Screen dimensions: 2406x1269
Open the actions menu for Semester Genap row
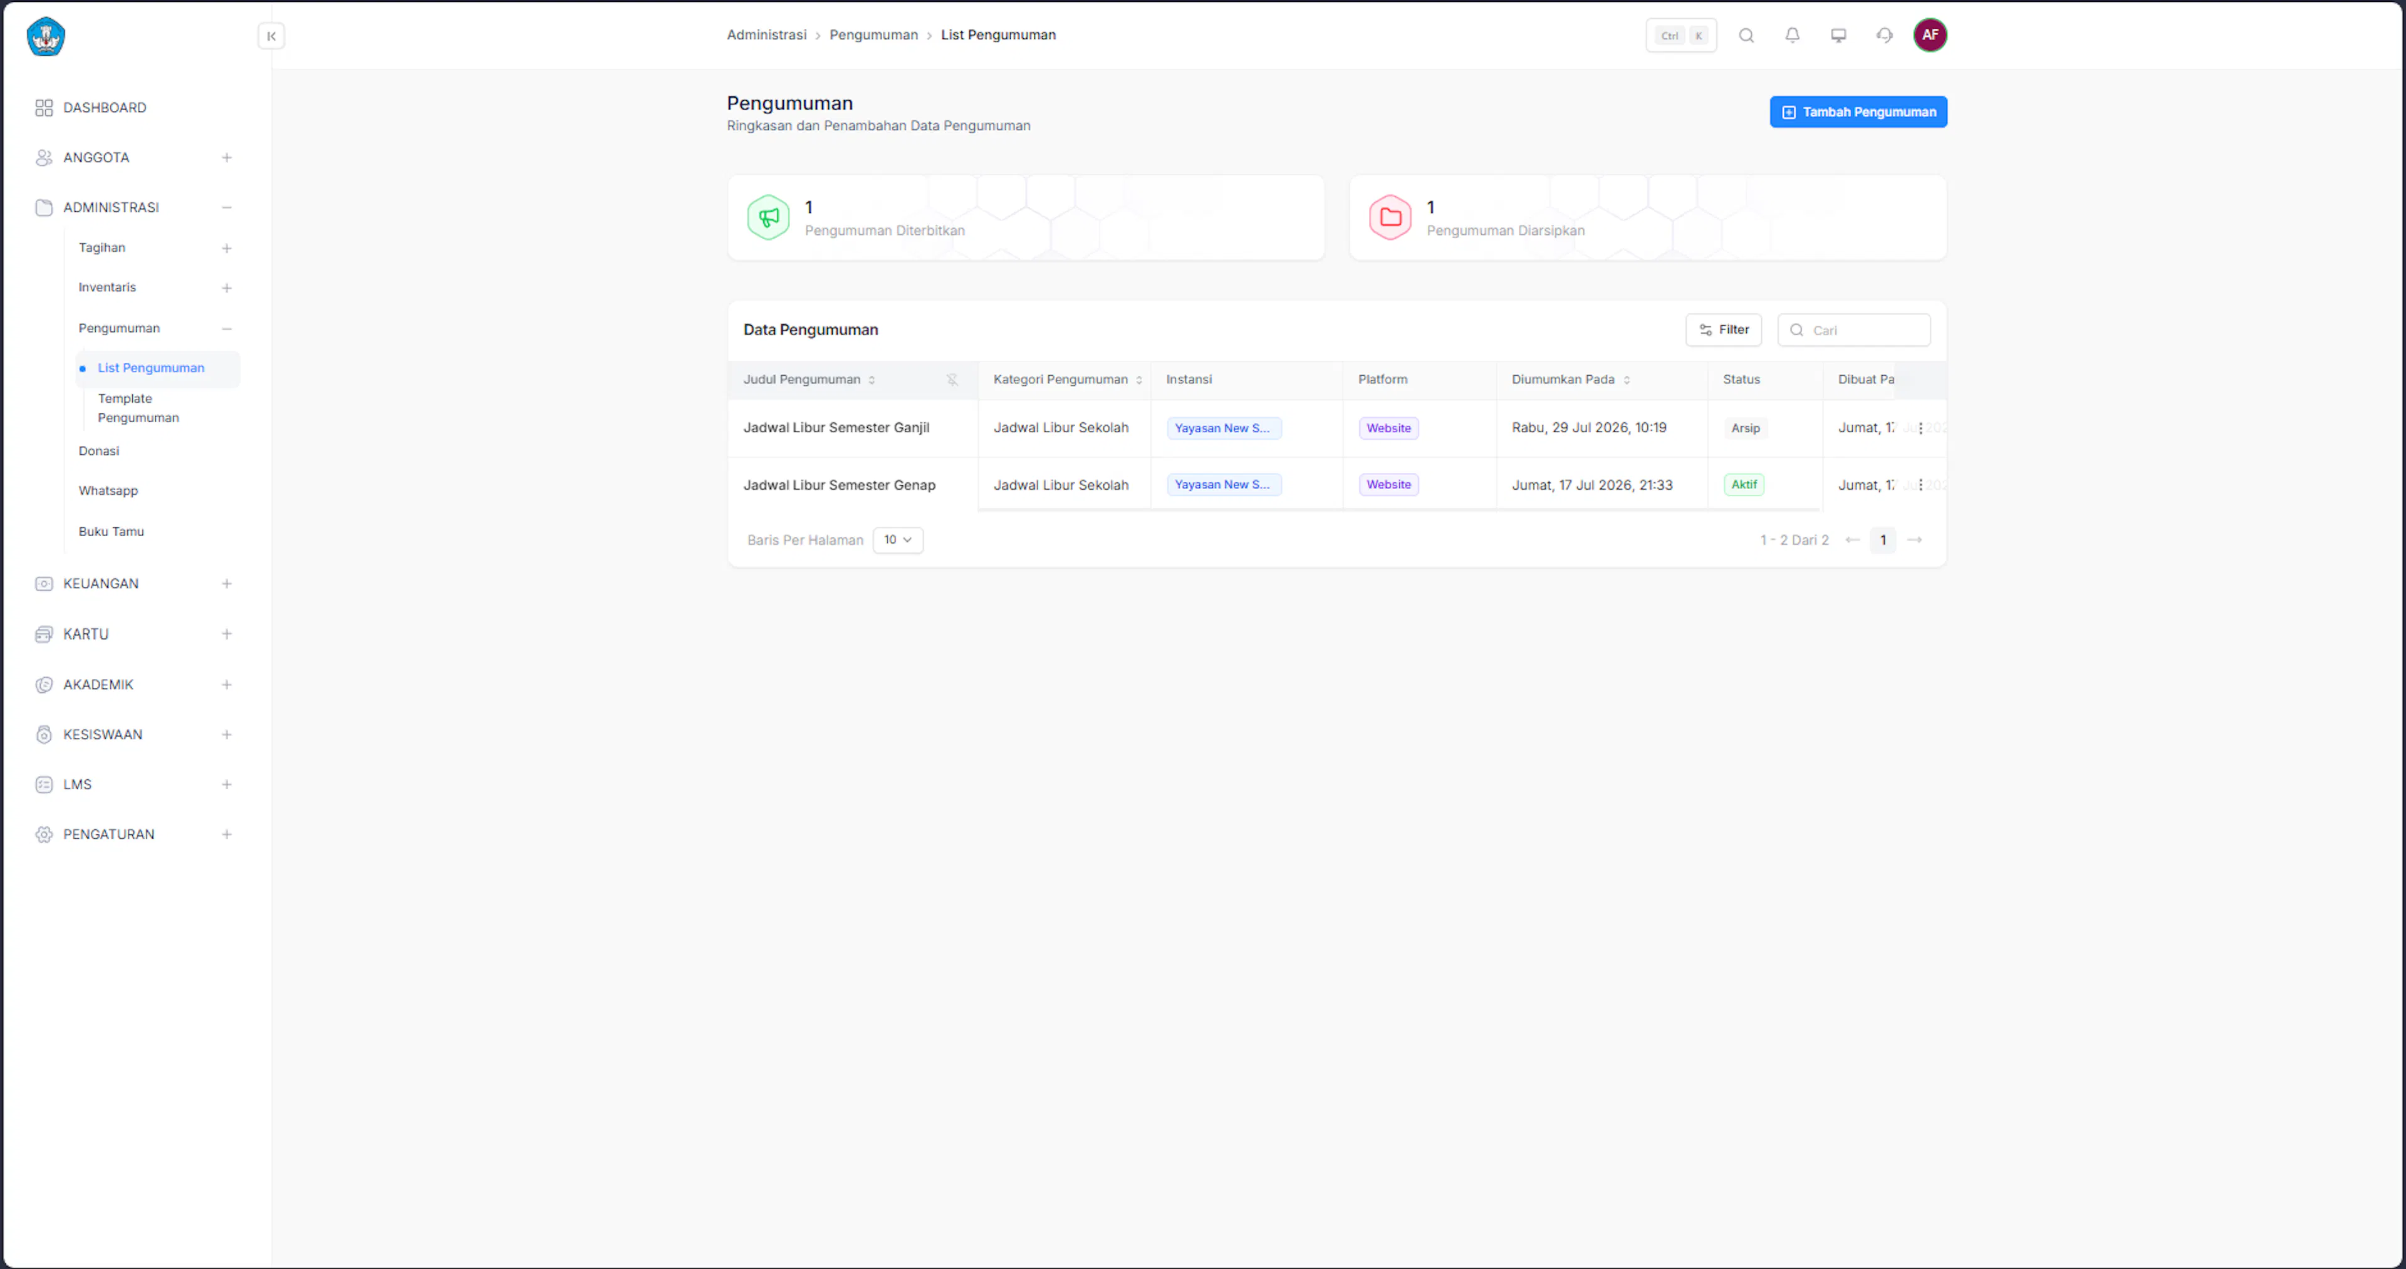[x=1919, y=485]
